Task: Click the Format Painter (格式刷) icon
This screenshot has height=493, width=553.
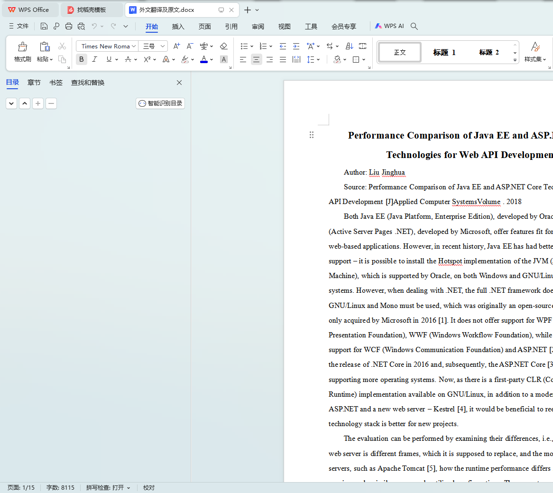Action: pyautogui.click(x=23, y=47)
